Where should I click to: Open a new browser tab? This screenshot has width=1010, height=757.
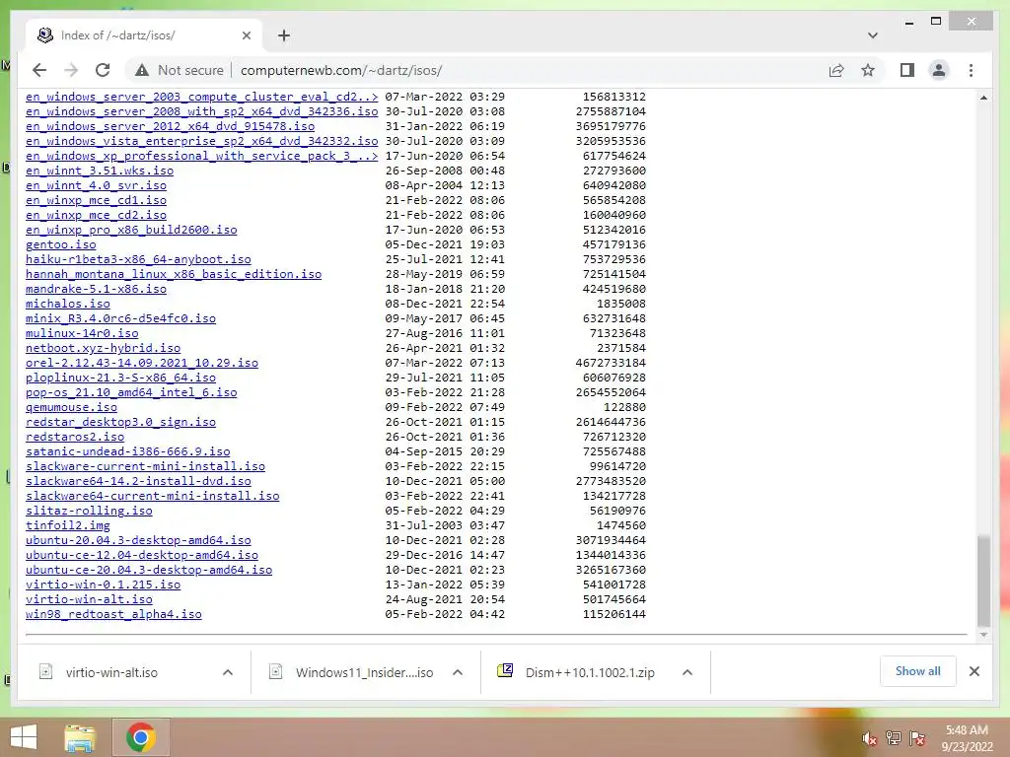point(284,35)
